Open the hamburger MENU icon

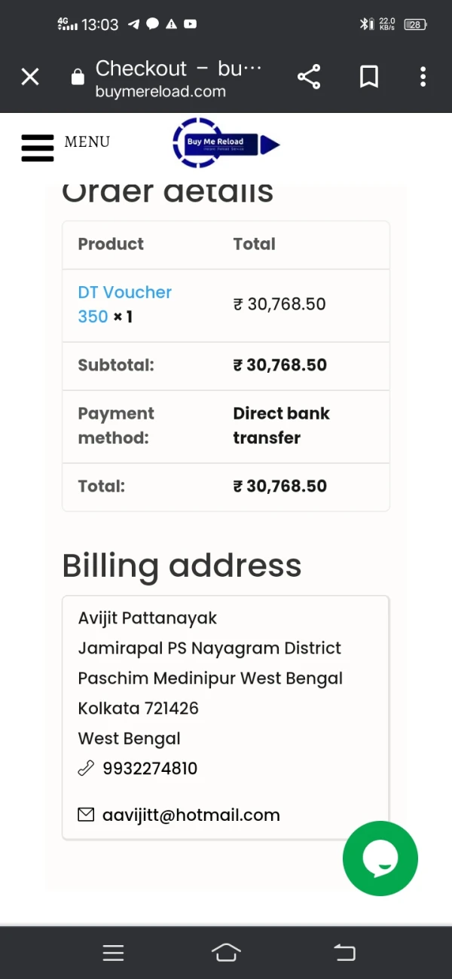pyautogui.click(x=38, y=148)
